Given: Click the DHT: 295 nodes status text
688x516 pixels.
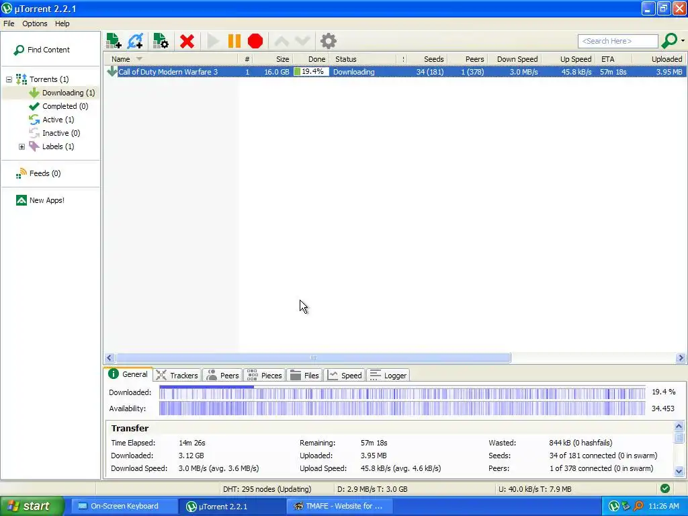Looking at the screenshot, I should tap(267, 489).
